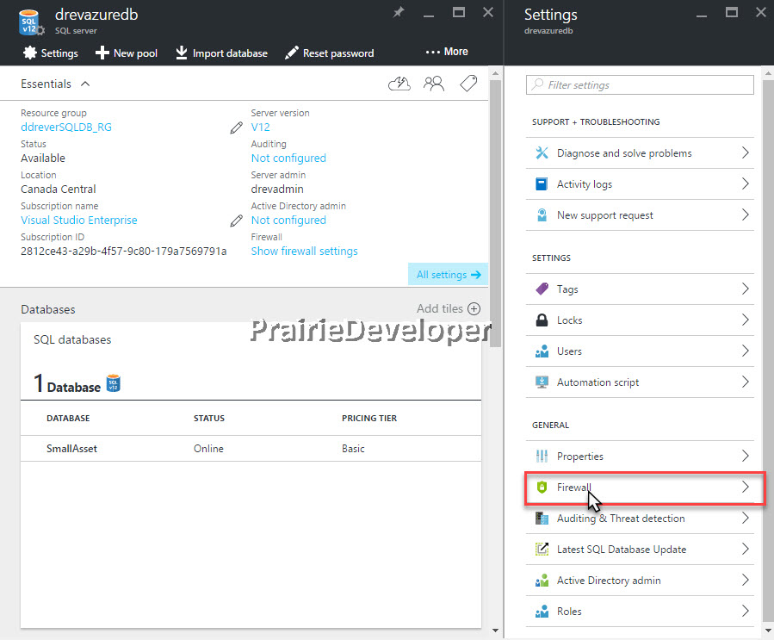Maximize the Settings blade
This screenshot has height=640, width=774.
[x=732, y=12]
